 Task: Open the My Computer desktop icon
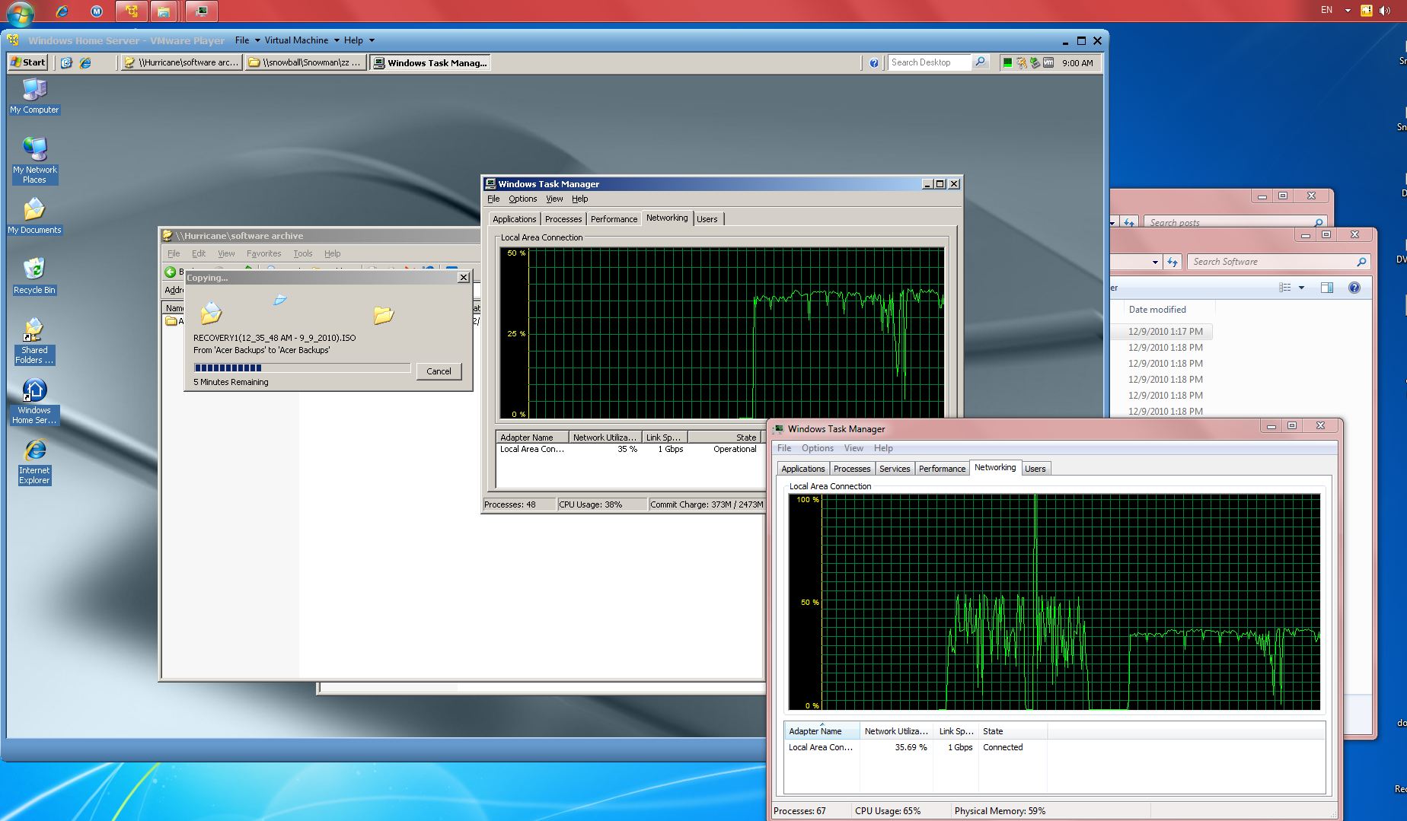[x=34, y=96]
